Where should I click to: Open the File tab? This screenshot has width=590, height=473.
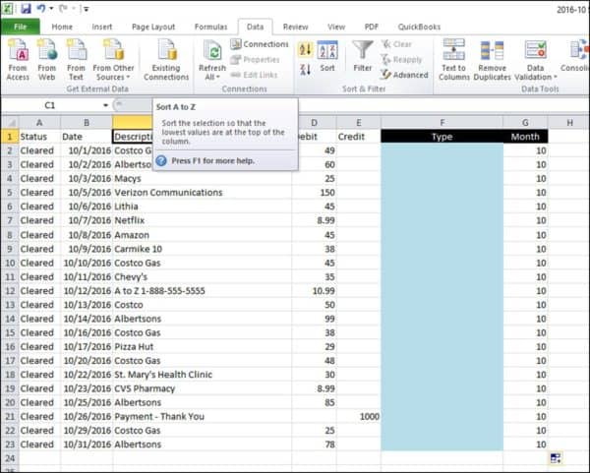click(21, 27)
